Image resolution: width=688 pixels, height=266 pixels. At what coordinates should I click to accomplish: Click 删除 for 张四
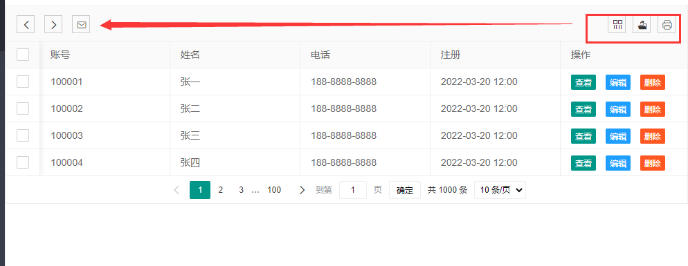(x=653, y=163)
